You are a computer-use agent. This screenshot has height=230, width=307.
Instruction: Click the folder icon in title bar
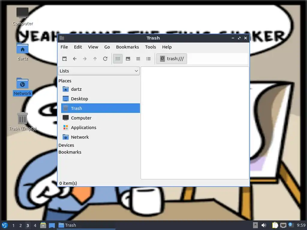pos(62,38)
